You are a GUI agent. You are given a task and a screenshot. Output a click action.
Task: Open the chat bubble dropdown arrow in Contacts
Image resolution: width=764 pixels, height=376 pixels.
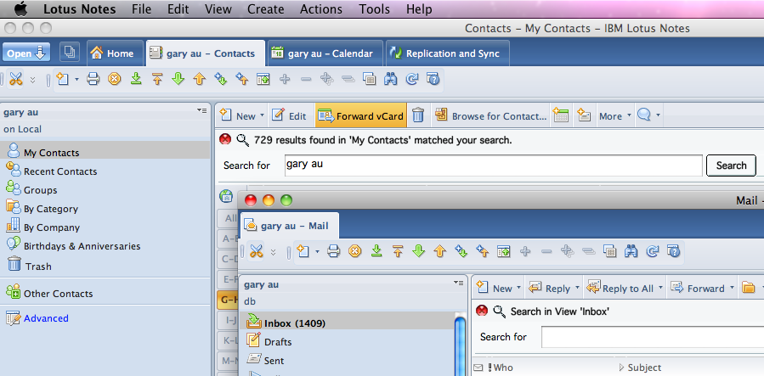[659, 115]
